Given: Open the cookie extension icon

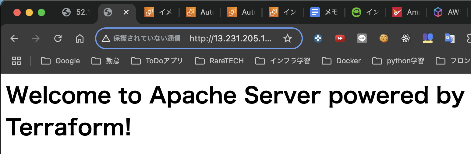Looking at the screenshot, I should click(x=384, y=38).
